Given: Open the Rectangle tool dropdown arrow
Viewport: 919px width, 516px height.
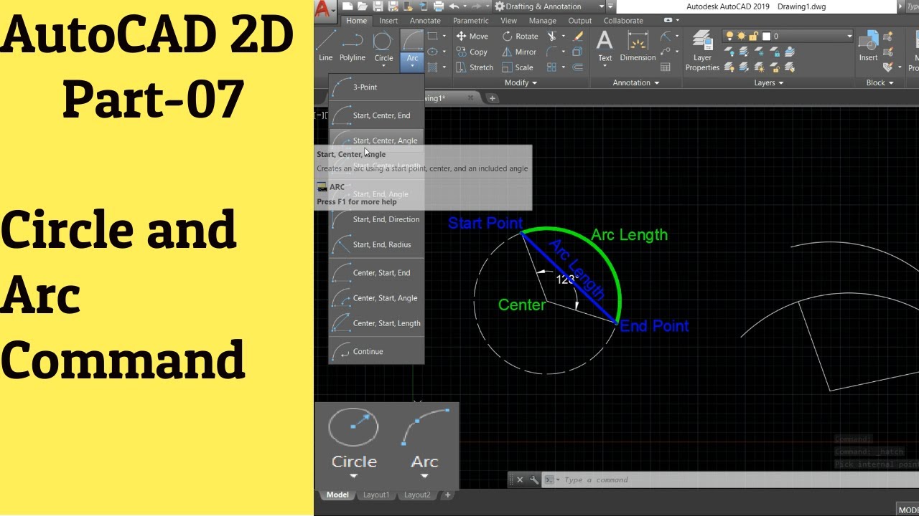Looking at the screenshot, I should pyautogui.click(x=444, y=36).
